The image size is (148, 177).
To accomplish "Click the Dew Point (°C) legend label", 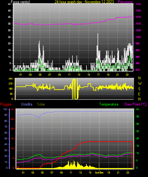I will tap(136, 104).
